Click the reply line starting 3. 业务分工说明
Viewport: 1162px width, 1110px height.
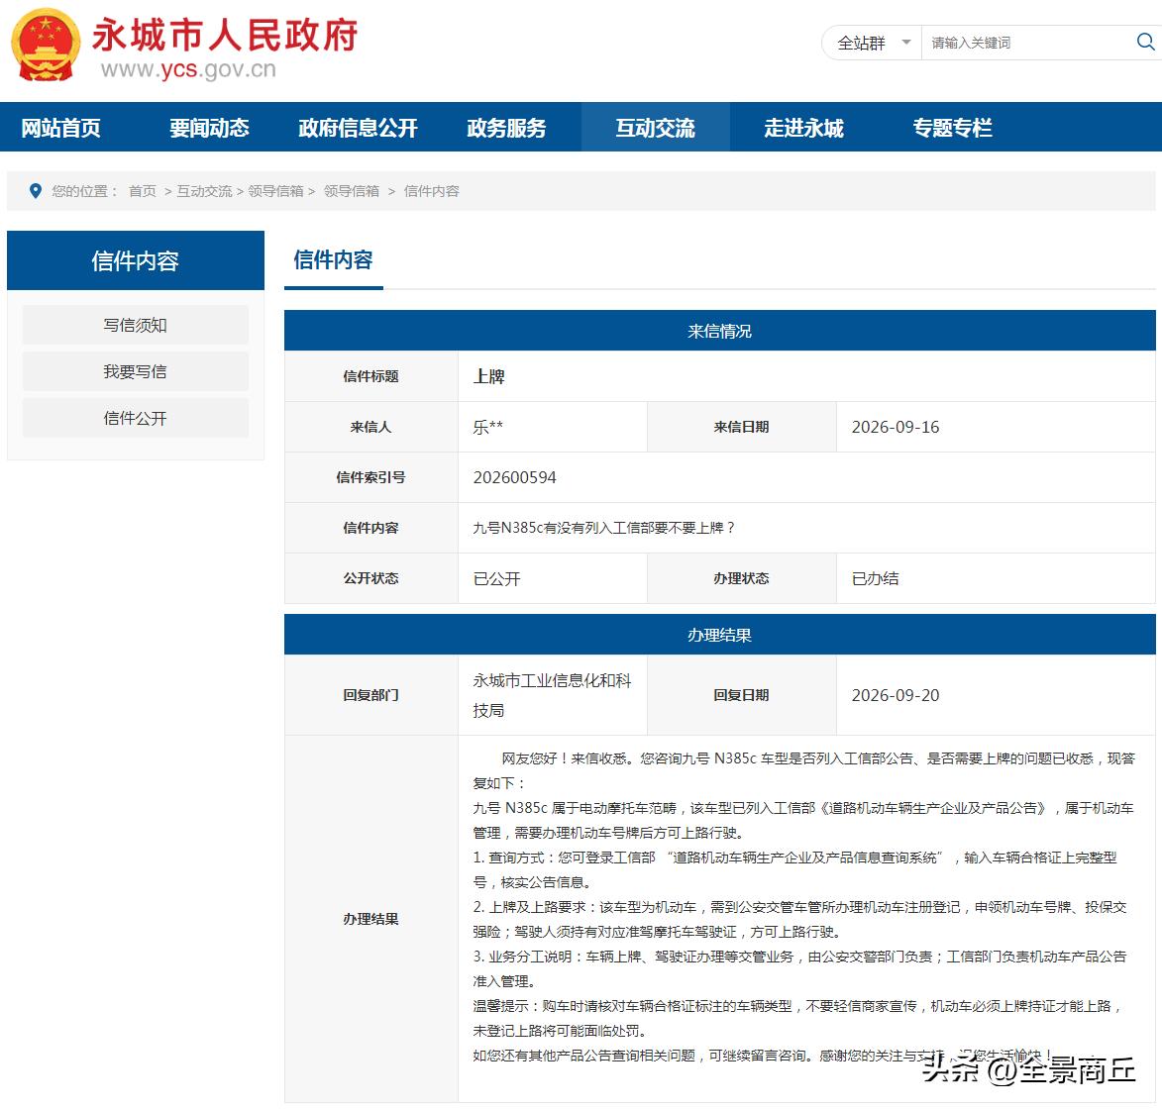pyautogui.click(x=800, y=968)
